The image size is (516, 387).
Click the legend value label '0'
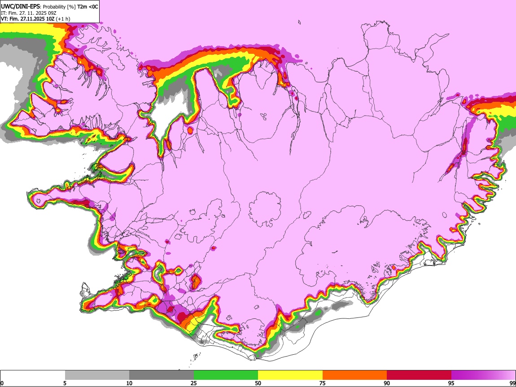click(x=2, y=383)
